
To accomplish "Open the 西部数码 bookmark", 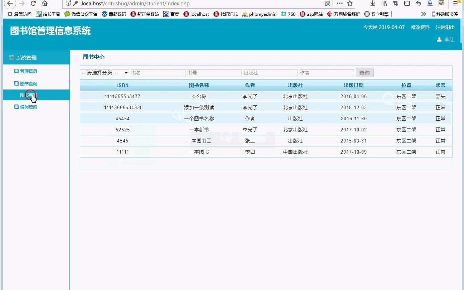I will coord(114,14).
